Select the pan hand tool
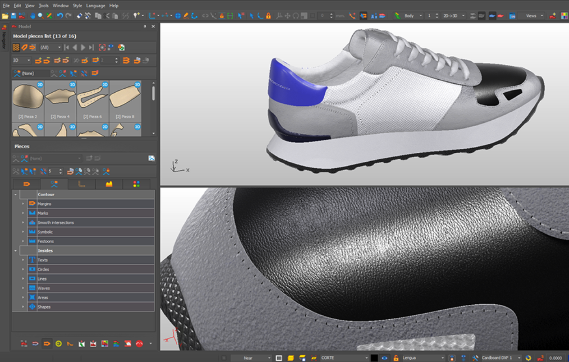Viewport: 569px width, 362px height. pyautogui.click(x=33, y=16)
